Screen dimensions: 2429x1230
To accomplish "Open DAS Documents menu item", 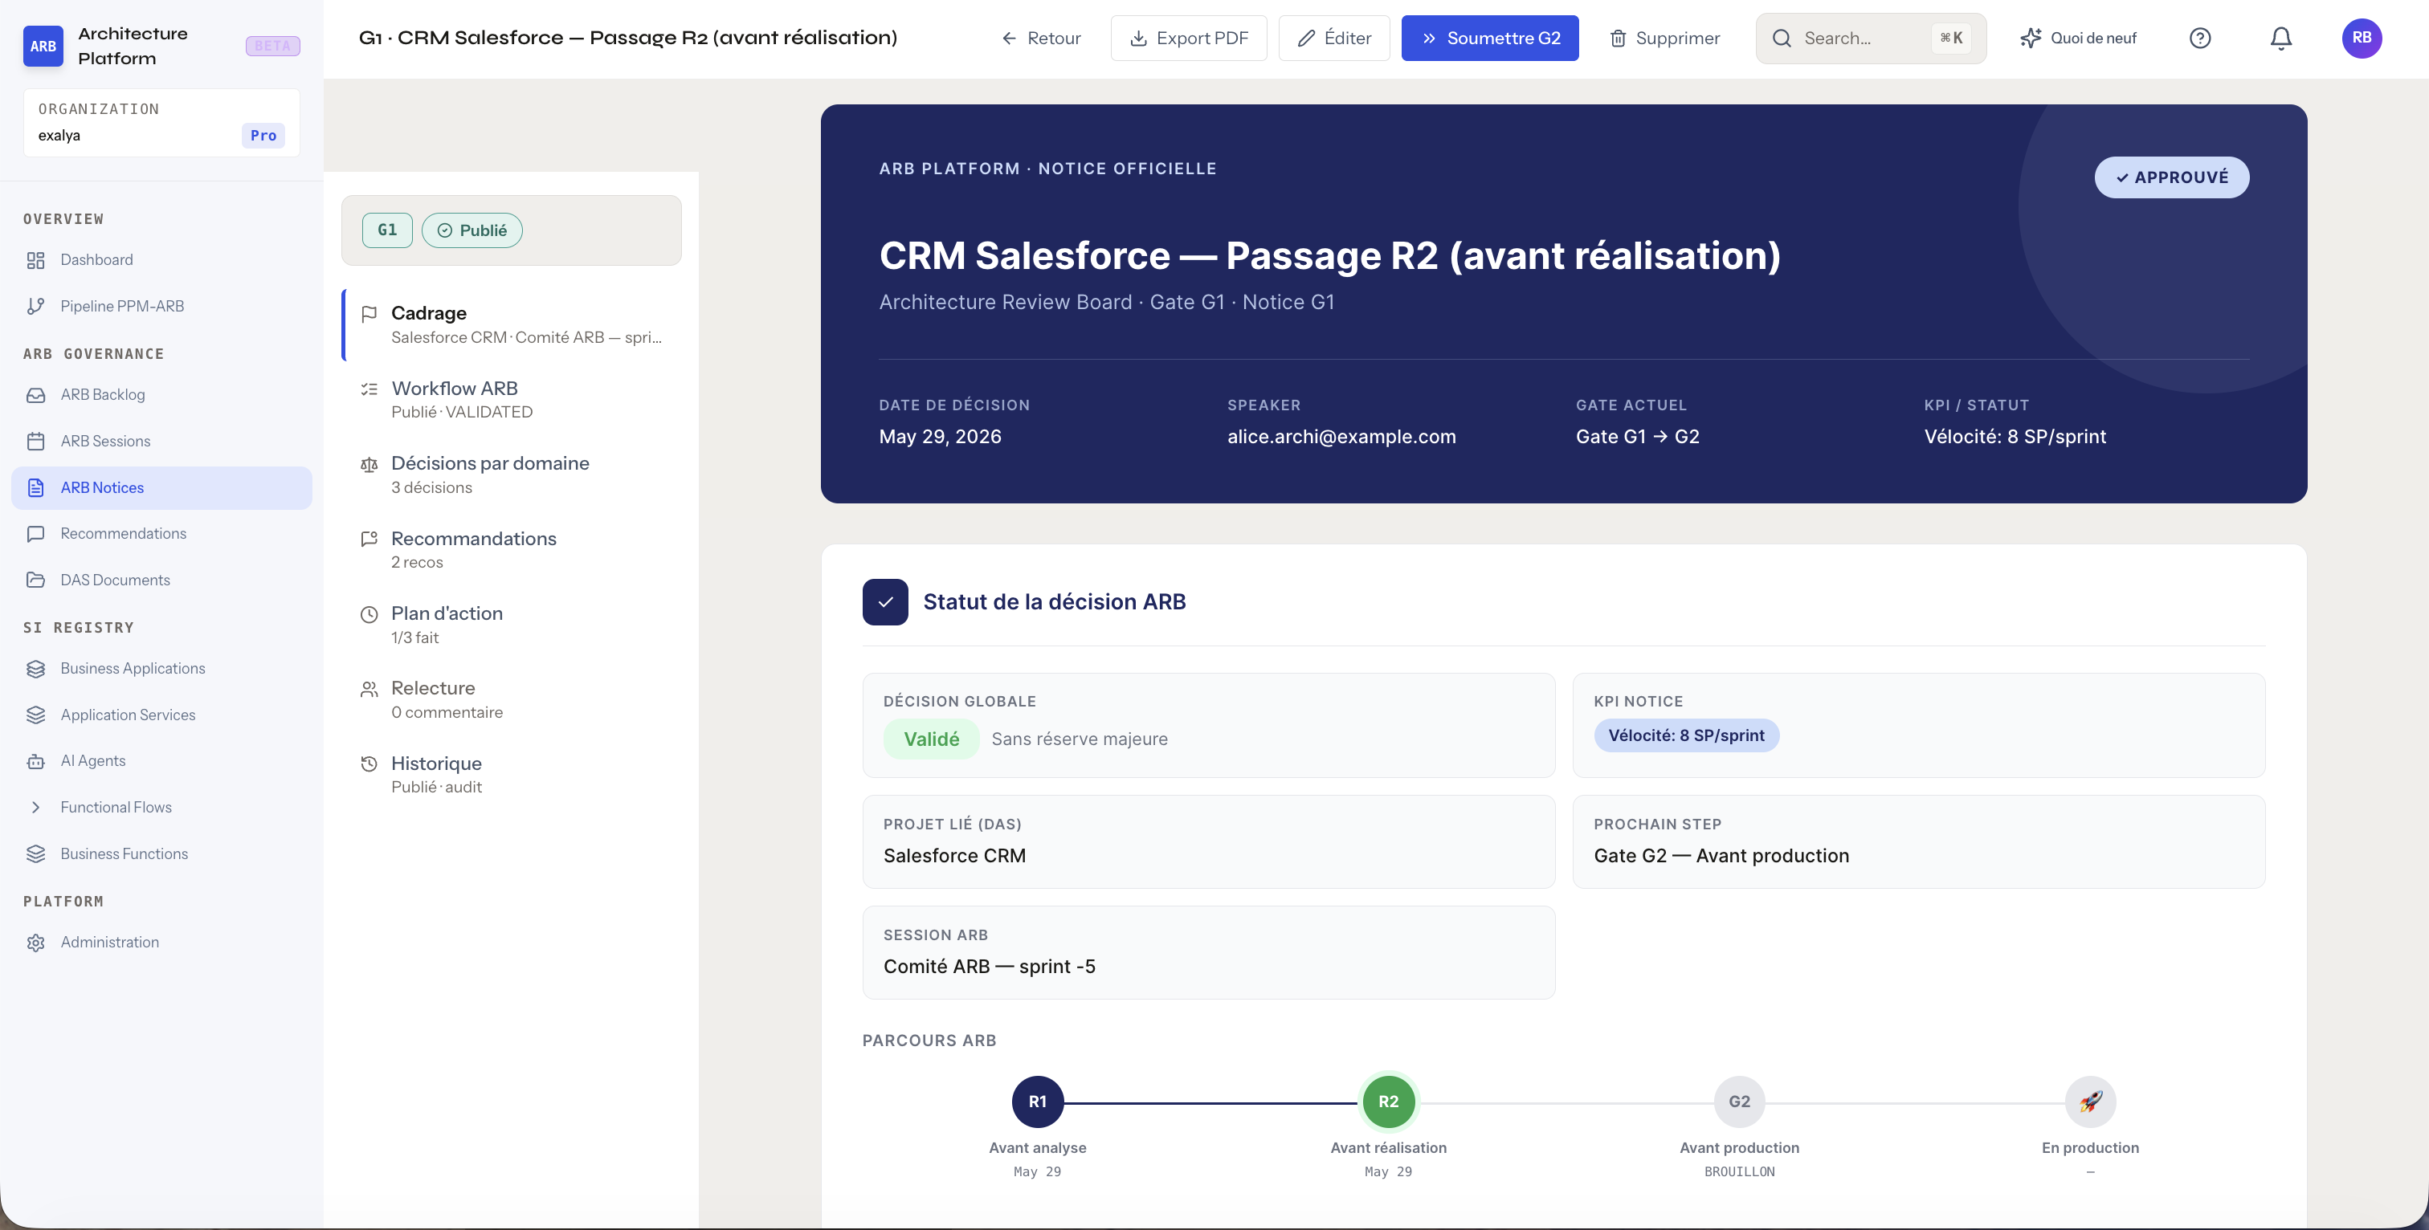I will point(161,580).
